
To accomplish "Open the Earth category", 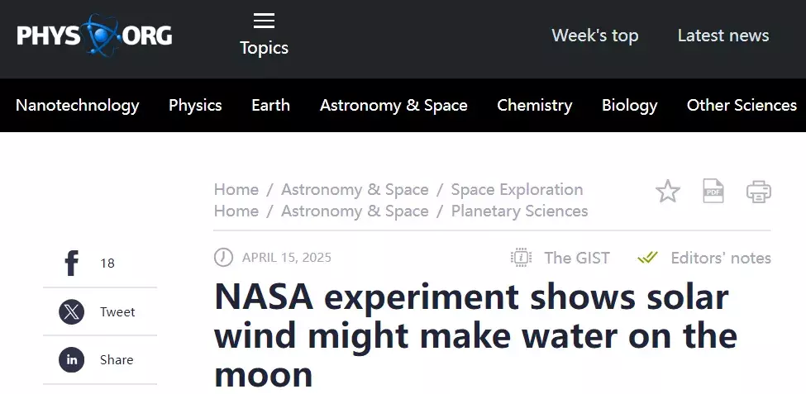I will (270, 105).
